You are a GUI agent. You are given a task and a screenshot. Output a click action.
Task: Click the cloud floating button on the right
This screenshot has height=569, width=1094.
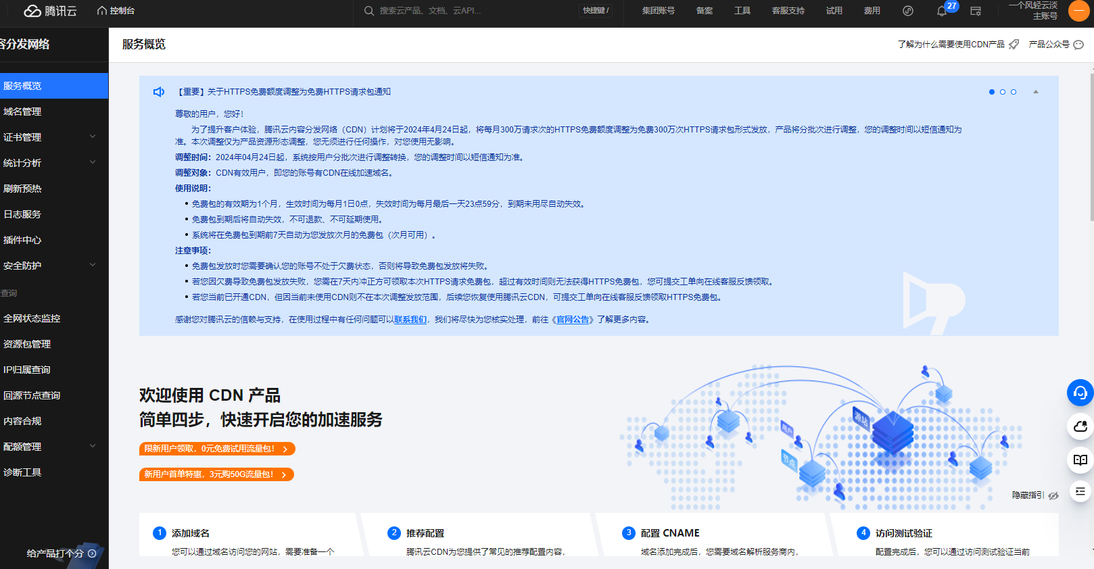click(x=1080, y=426)
